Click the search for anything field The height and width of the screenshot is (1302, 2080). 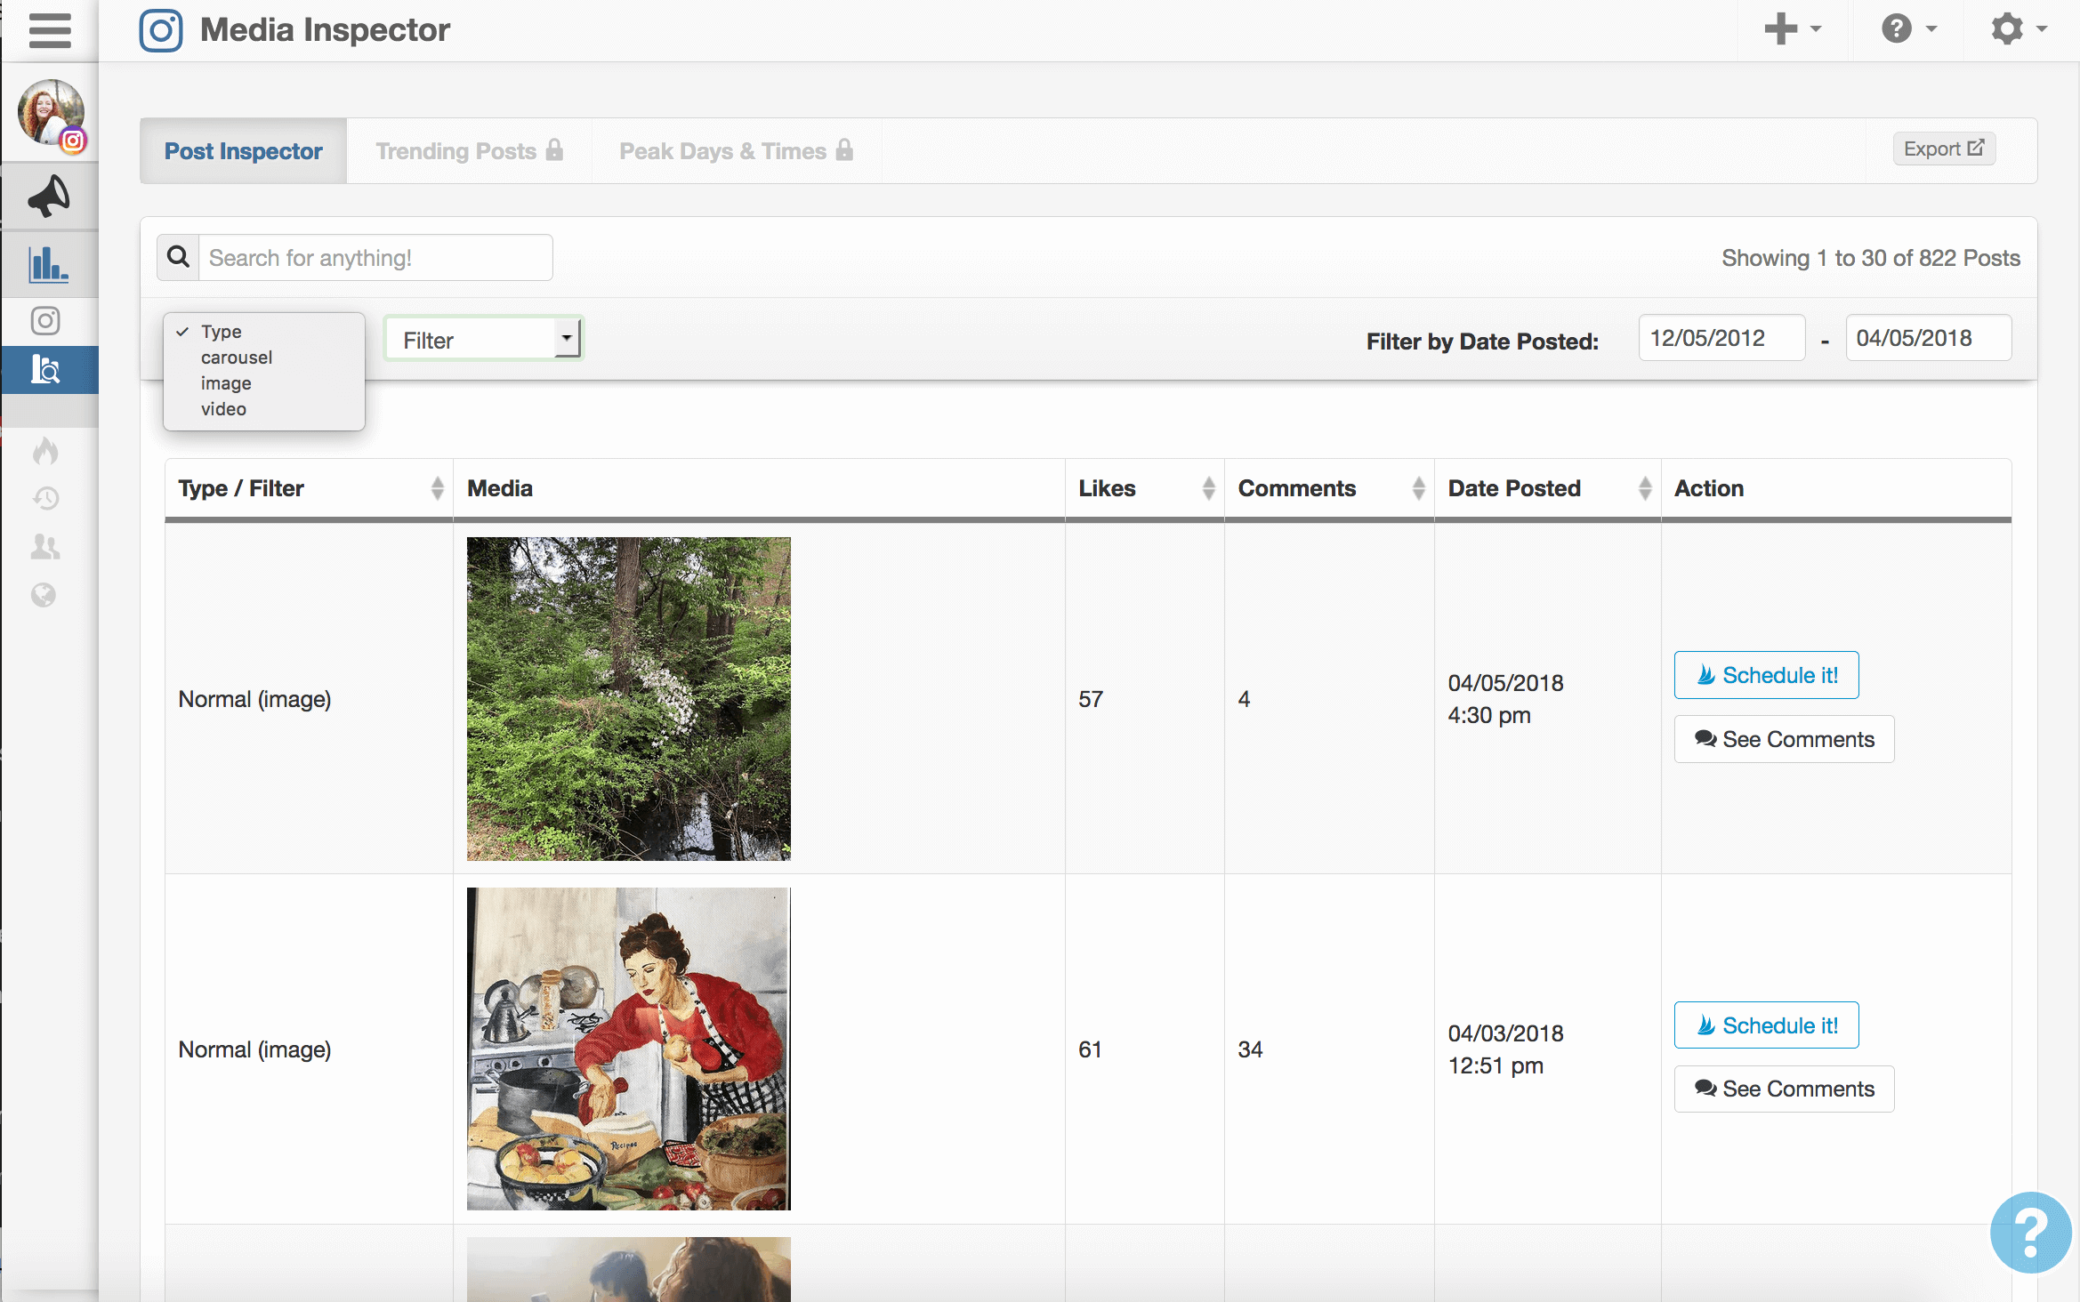pyautogui.click(x=375, y=258)
